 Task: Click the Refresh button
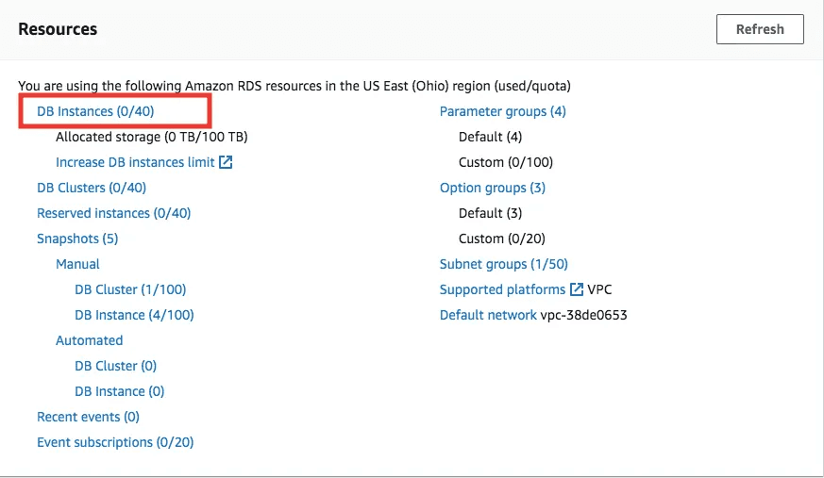point(760,29)
